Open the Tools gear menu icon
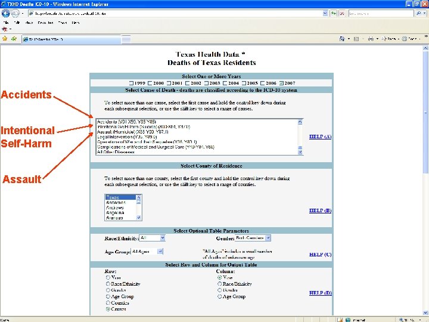Screen dimensions: 429x322 click(405, 39)
